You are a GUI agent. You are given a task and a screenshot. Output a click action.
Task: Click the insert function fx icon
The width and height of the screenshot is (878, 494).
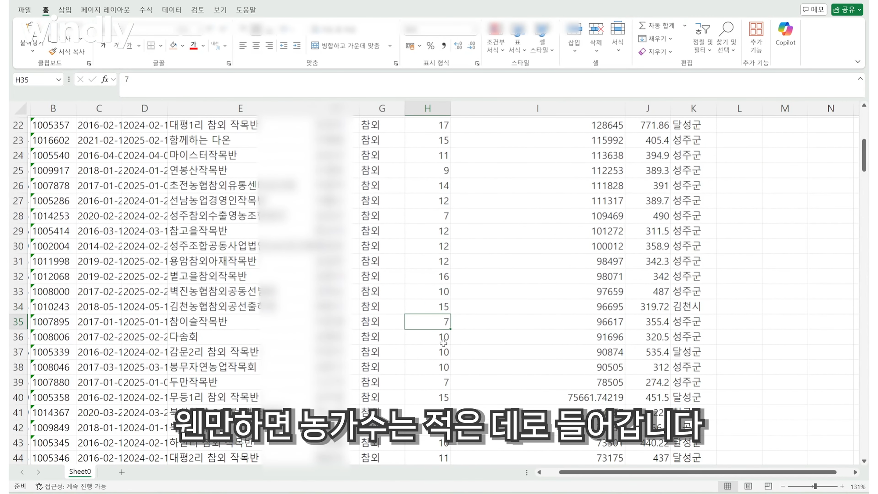tap(104, 79)
